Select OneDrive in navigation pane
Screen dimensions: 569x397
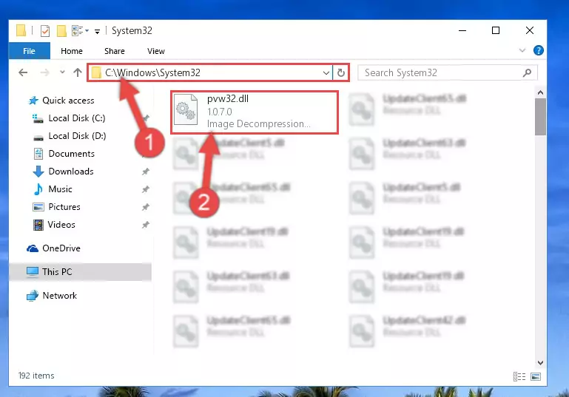pos(61,248)
